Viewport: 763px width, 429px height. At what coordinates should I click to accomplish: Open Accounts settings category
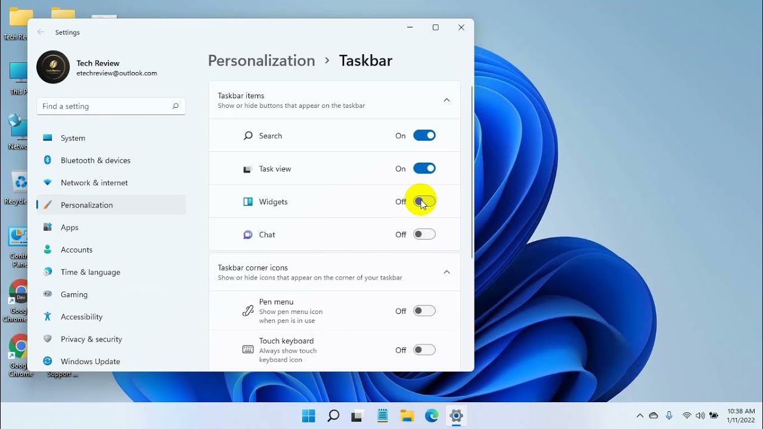(111, 250)
